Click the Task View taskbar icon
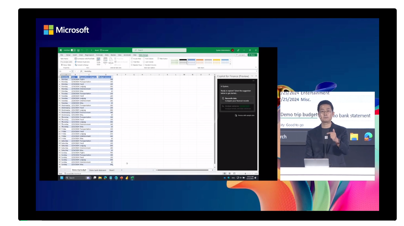Viewport: 404px width, 226px height. [x=95, y=178]
